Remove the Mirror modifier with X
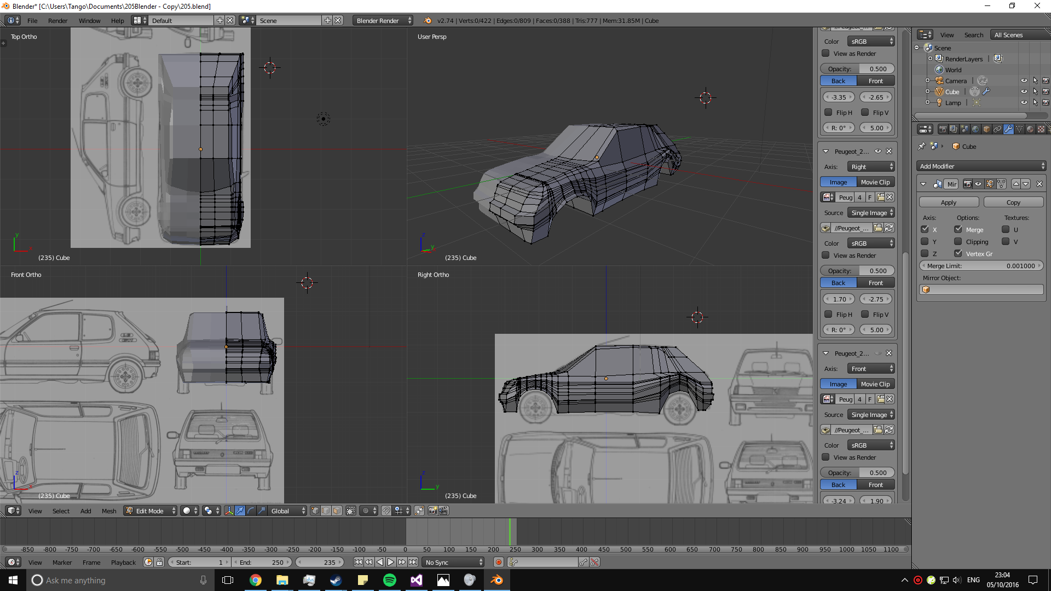This screenshot has width=1051, height=591. coord(1040,184)
